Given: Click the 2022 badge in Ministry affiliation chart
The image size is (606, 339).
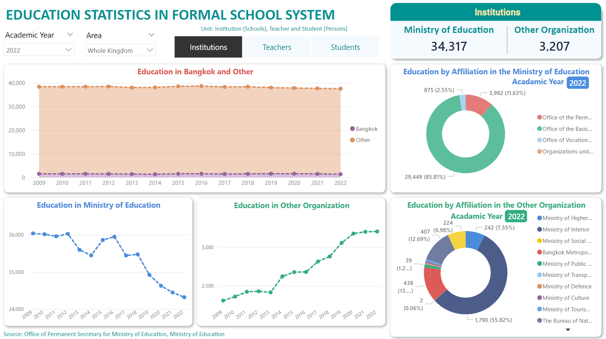Looking at the screenshot, I should [x=577, y=83].
